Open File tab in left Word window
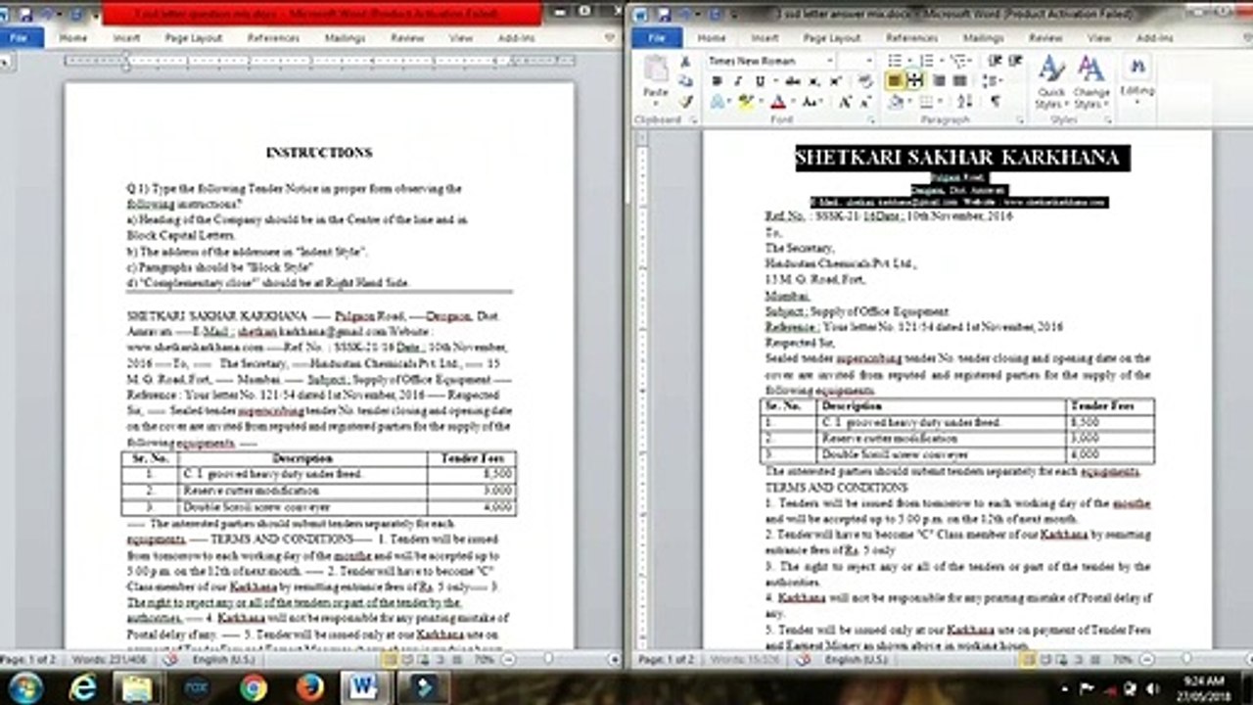The width and height of the screenshot is (1253, 705). (x=21, y=37)
